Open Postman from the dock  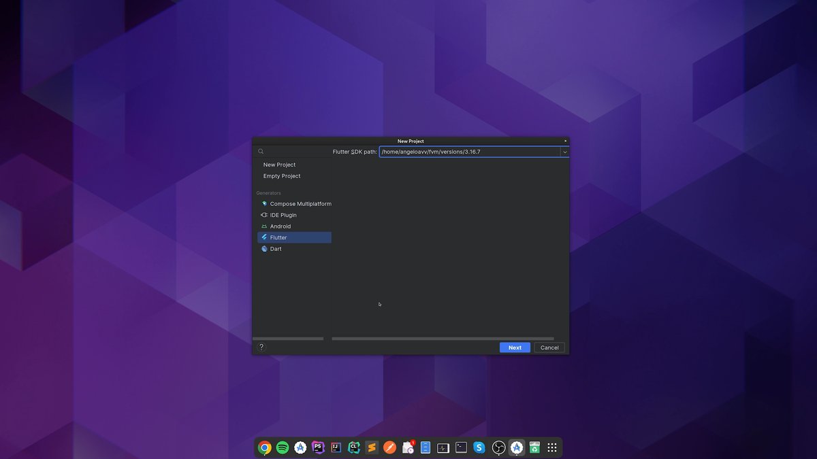tap(389, 447)
